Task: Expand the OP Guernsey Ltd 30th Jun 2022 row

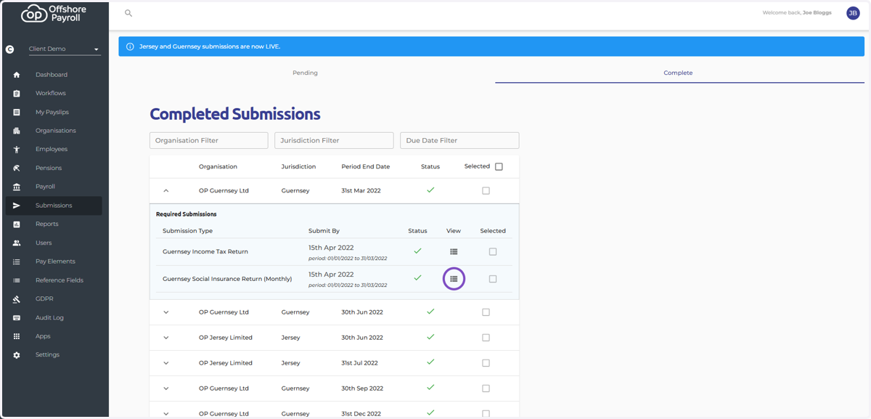Action: click(166, 312)
